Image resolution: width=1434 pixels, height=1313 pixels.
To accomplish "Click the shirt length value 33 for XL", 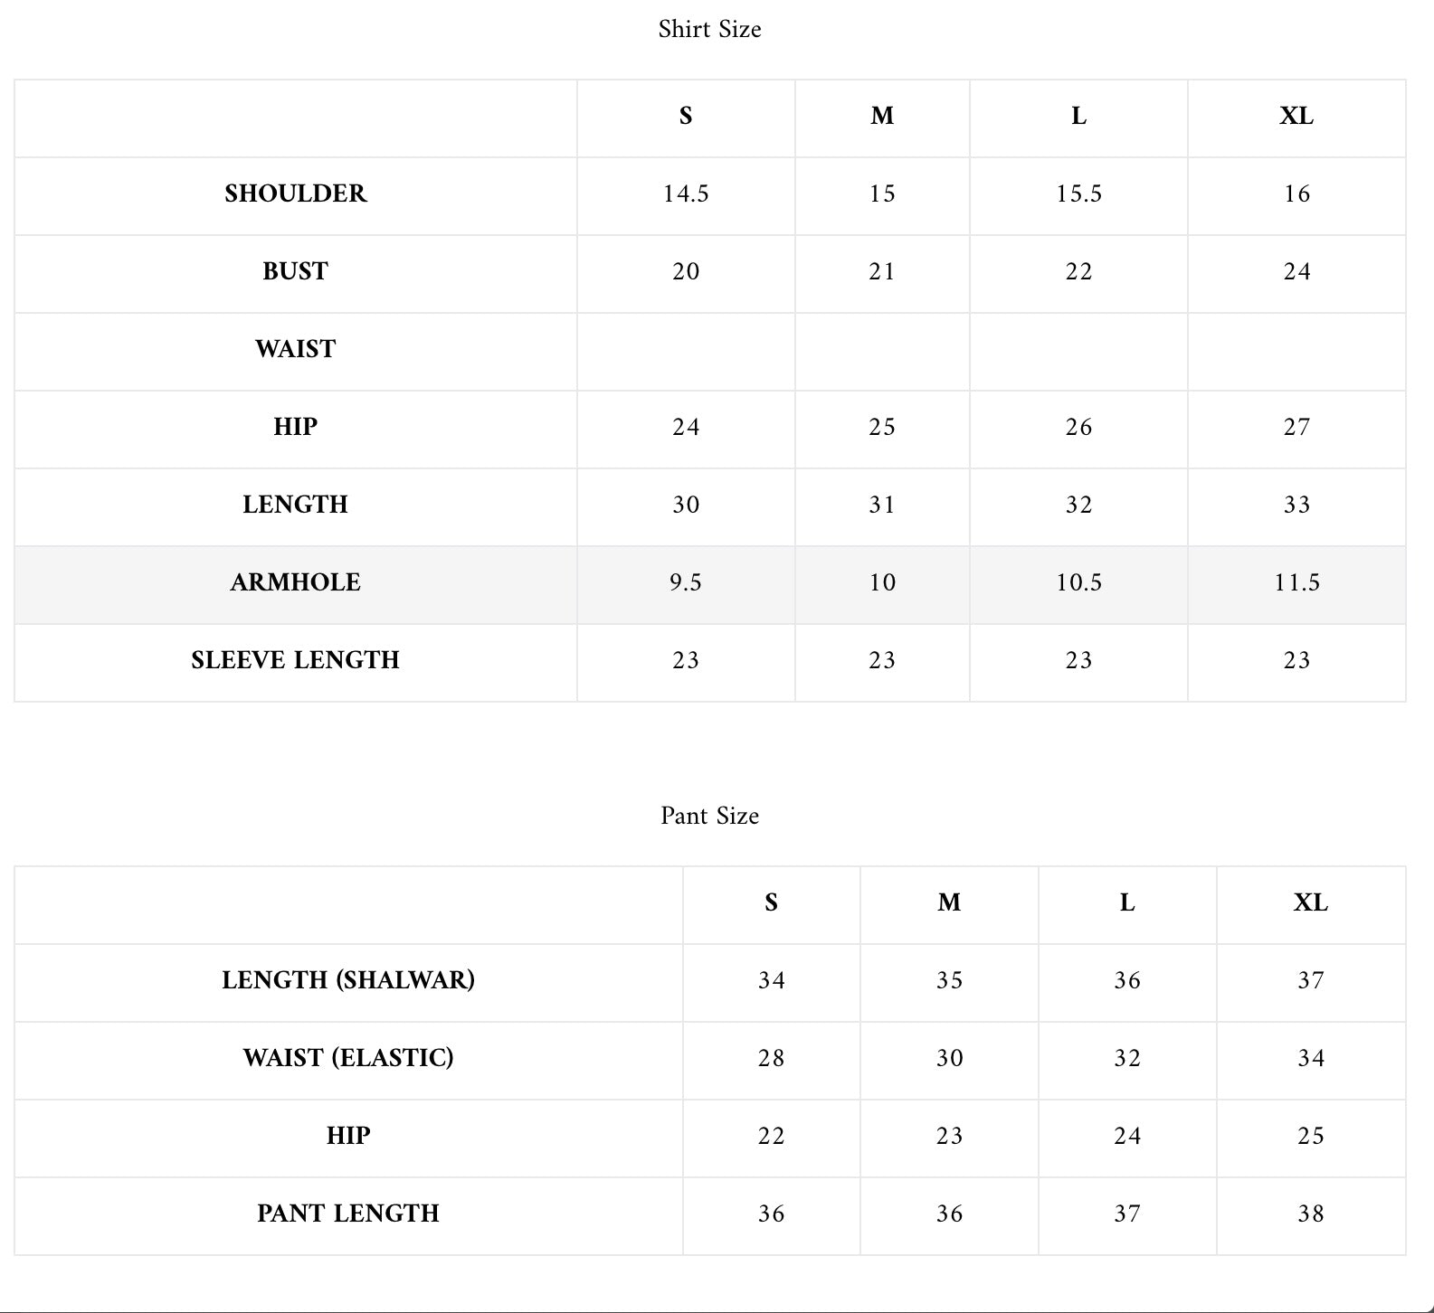I will pyautogui.click(x=1296, y=505).
